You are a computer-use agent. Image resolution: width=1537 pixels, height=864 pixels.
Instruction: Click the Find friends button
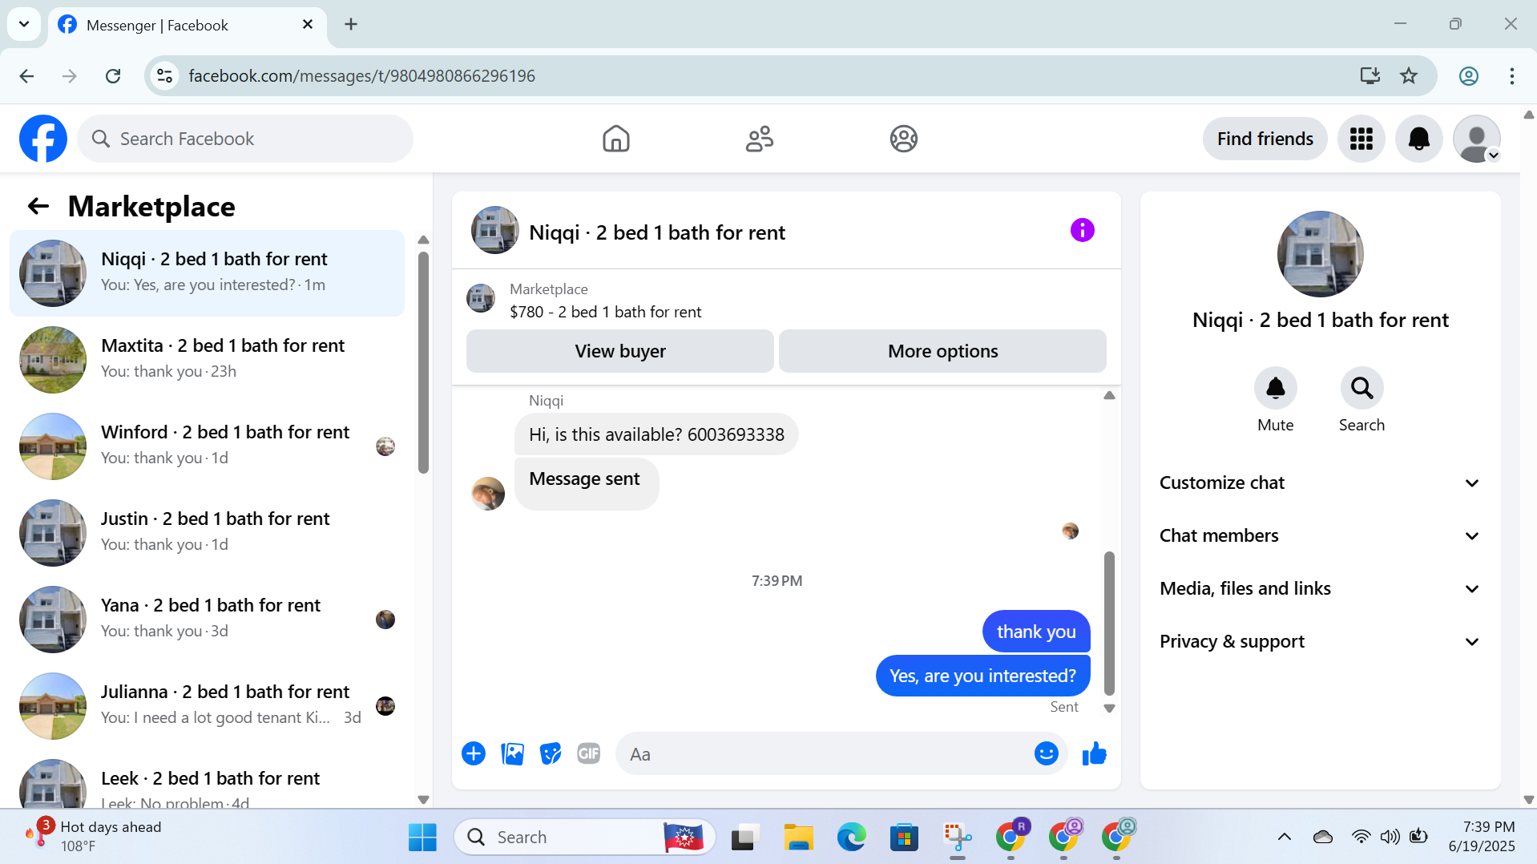tap(1265, 139)
